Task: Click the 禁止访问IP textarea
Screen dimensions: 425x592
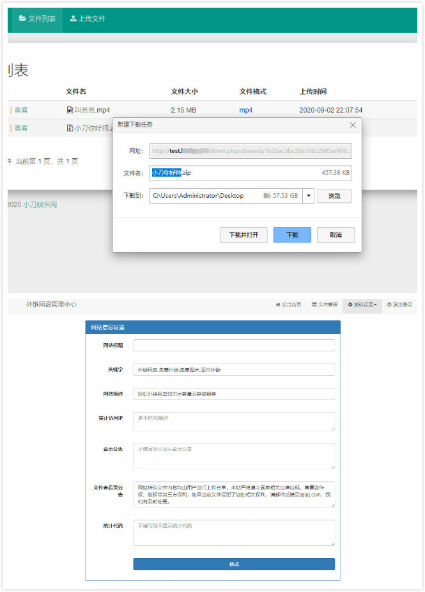Action: 234,421
